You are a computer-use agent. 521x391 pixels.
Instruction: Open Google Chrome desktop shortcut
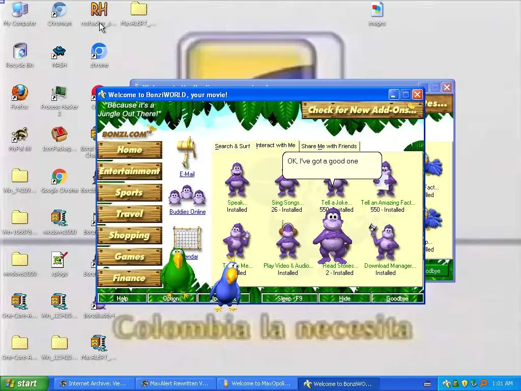60,180
